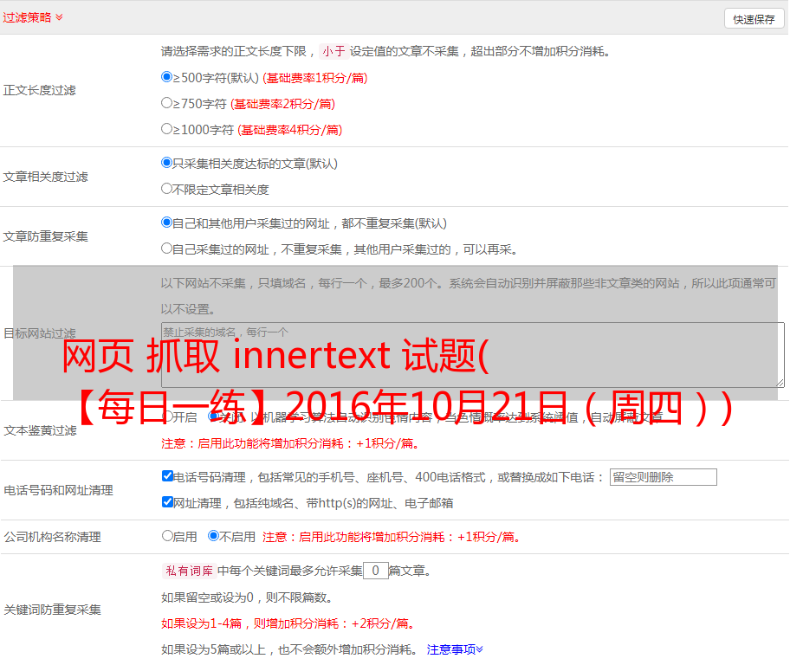Collapse the 过滤策略 section header
Screen dimensions: 790x665
coord(33,17)
